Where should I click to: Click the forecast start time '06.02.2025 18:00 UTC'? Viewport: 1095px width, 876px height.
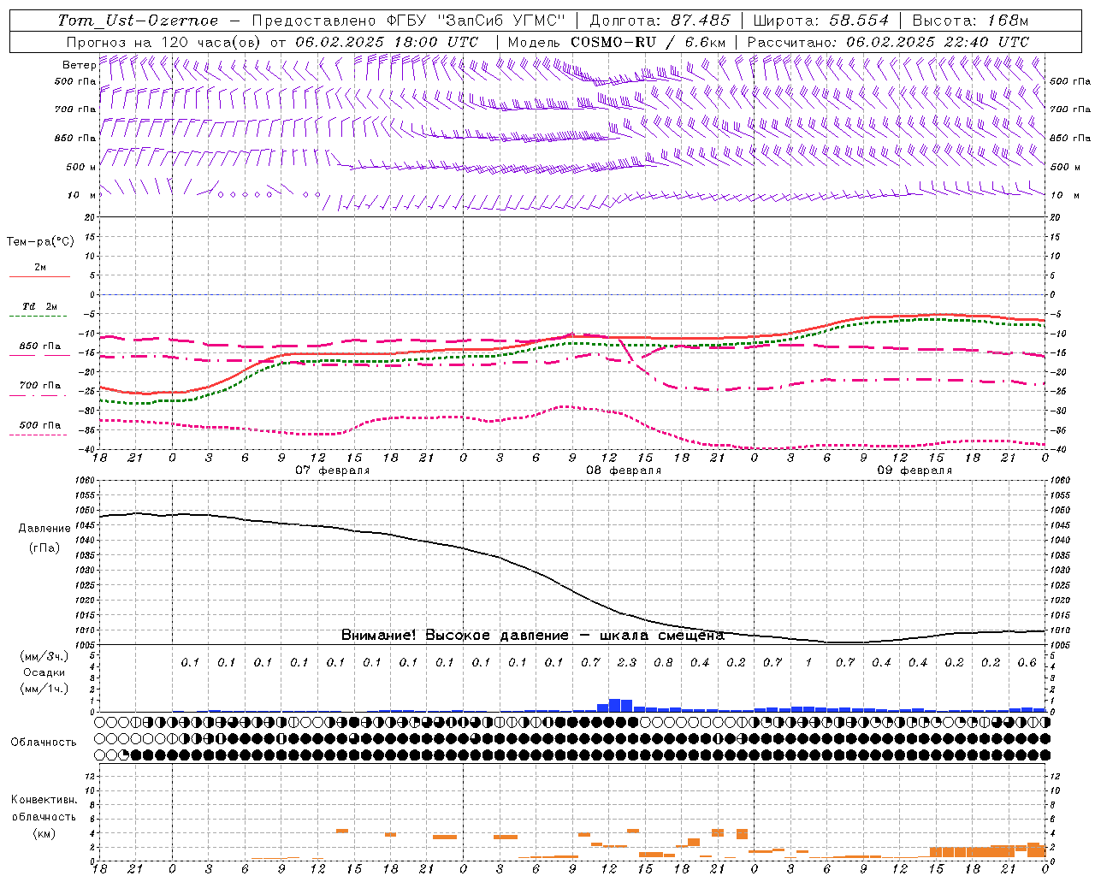(x=387, y=42)
